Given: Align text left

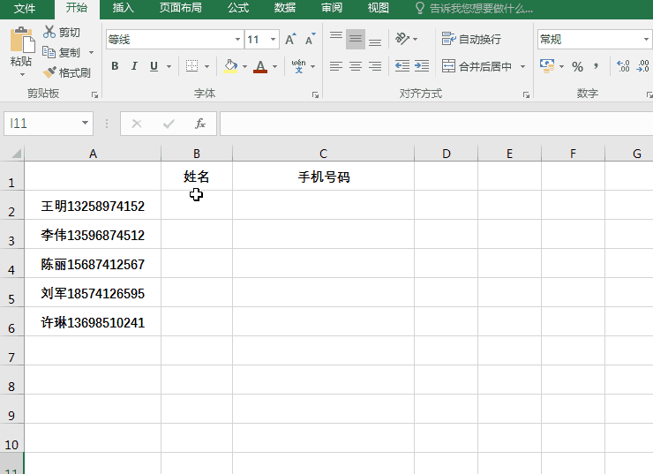Looking at the screenshot, I should 336,66.
